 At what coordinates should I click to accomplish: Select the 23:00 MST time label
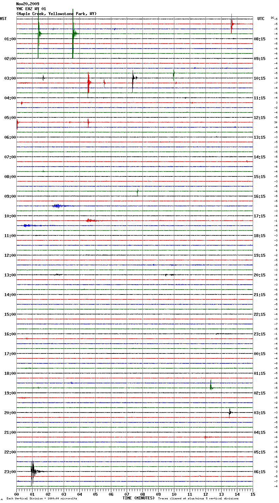point(10,472)
